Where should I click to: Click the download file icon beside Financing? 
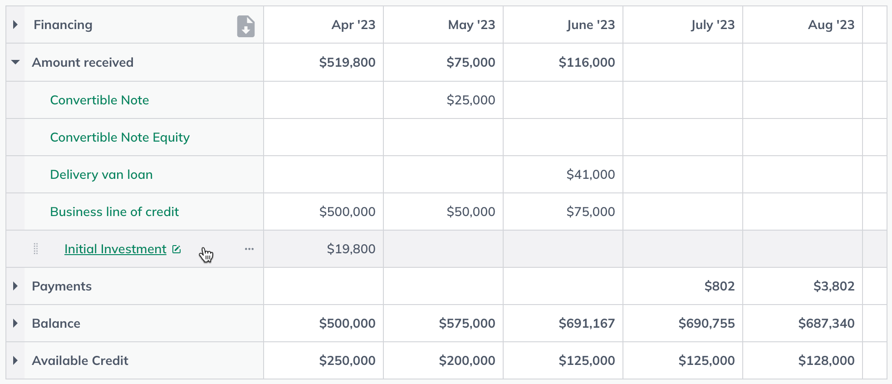(x=245, y=26)
